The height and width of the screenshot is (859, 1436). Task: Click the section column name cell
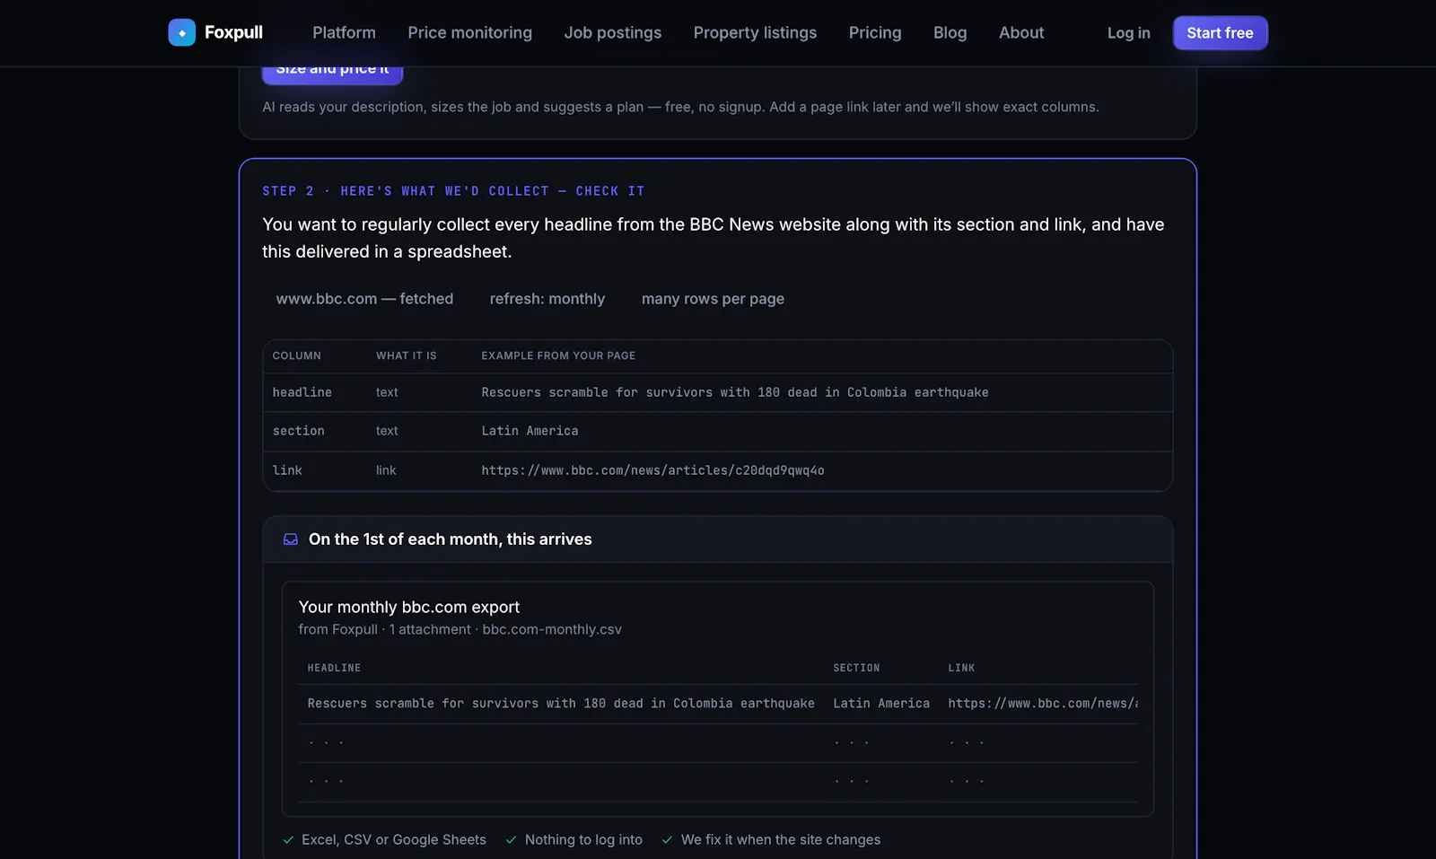299,431
